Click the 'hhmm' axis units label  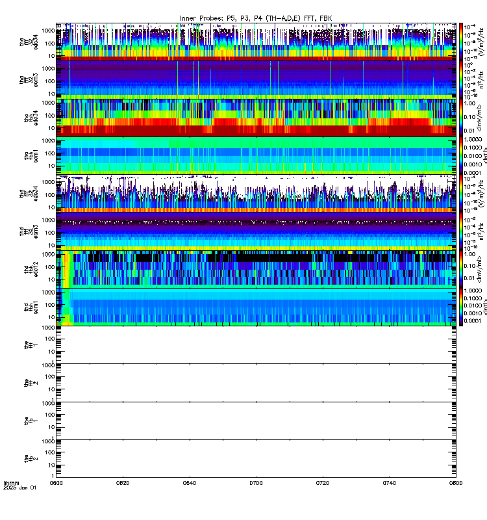11,483
